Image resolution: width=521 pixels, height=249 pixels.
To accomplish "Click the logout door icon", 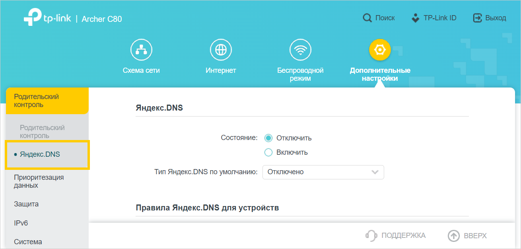I will coord(477,18).
